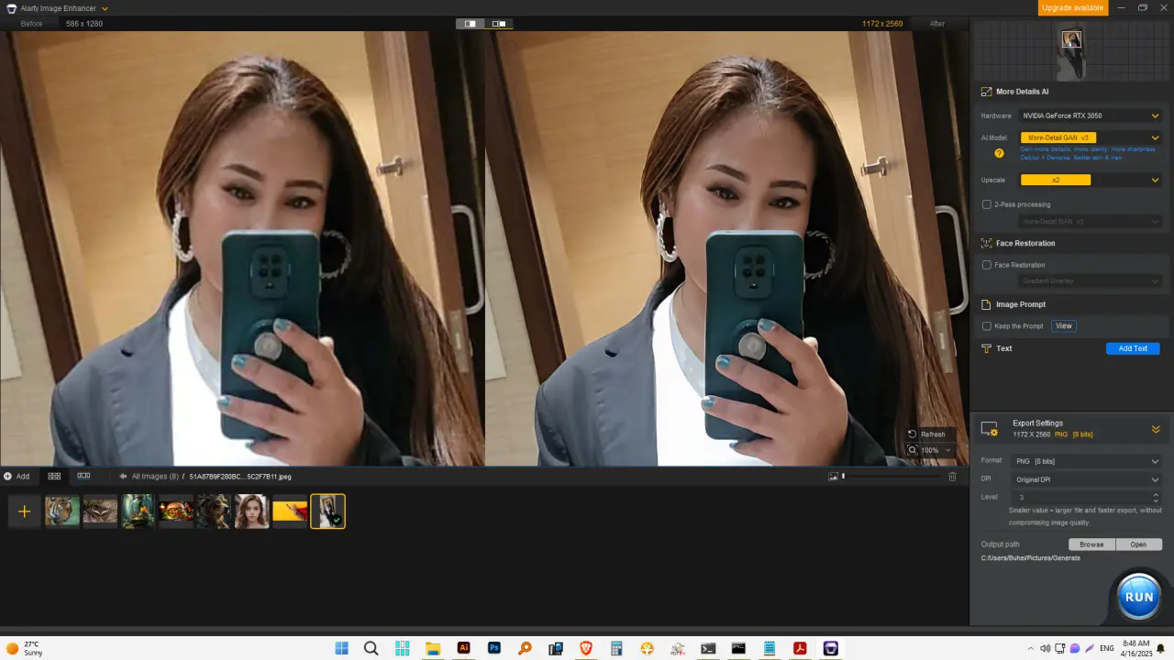Image resolution: width=1174 pixels, height=660 pixels.
Task: Click the More Details AI section icon
Action: 987,92
